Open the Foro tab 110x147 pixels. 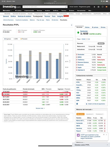pos(54,16)
